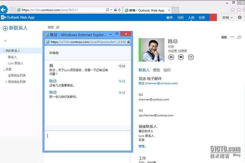The height and width of the screenshot is (163, 245).
Task: Schedule meeting icon under 陈总 profile
Action: [x=191, y=57]
